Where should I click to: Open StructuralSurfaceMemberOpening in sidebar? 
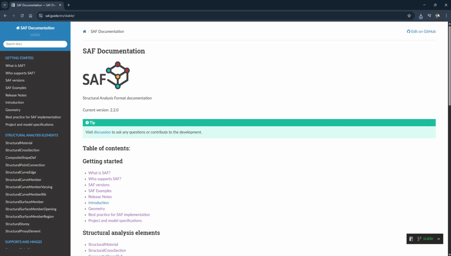coord(31,209)
